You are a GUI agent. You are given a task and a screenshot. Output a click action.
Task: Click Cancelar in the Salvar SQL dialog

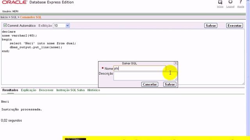tap(150, 84)
